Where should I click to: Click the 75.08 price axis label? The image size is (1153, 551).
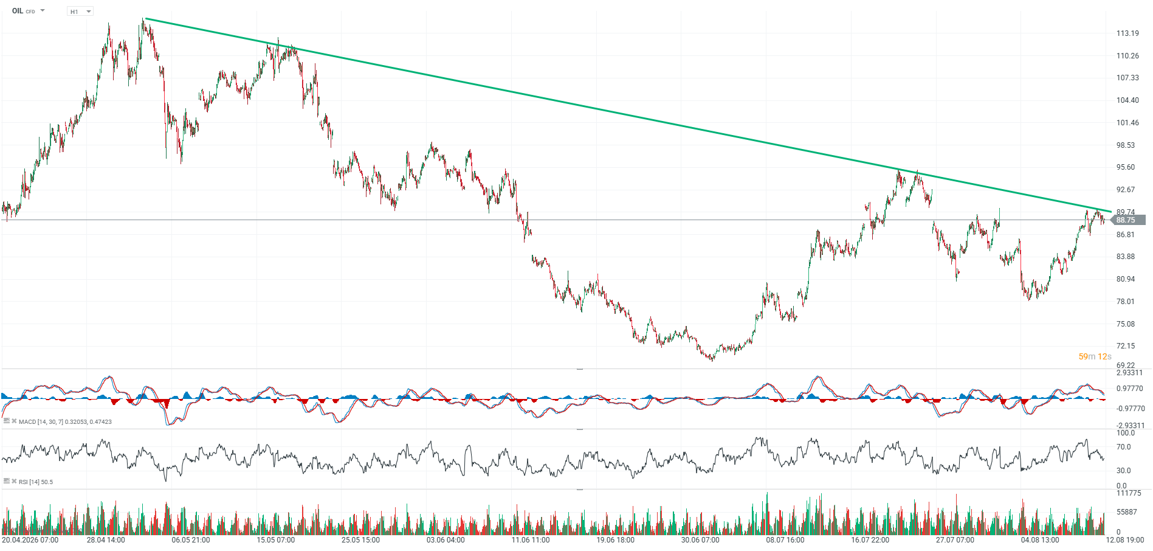pyautogui.click(x=1126, y=324)
